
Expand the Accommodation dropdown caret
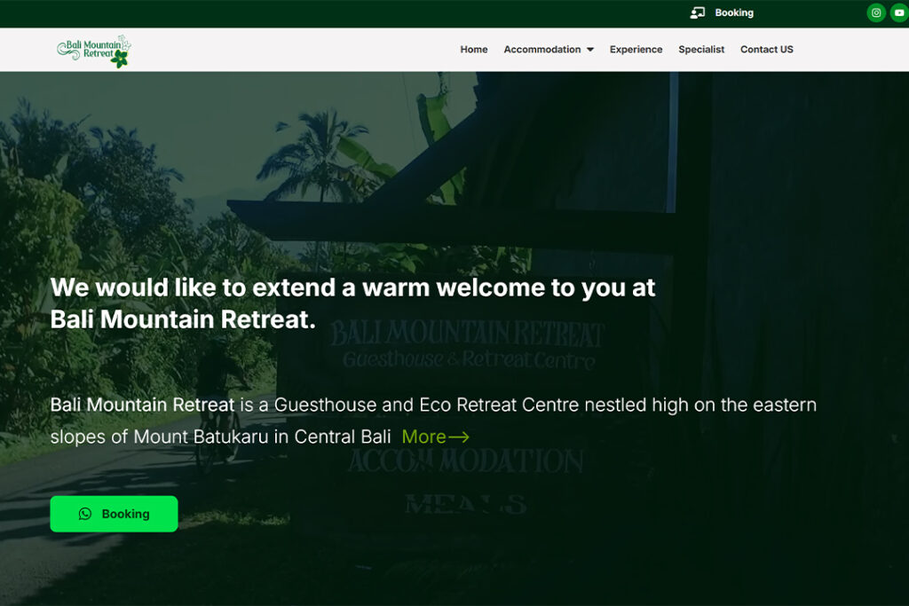589,50
